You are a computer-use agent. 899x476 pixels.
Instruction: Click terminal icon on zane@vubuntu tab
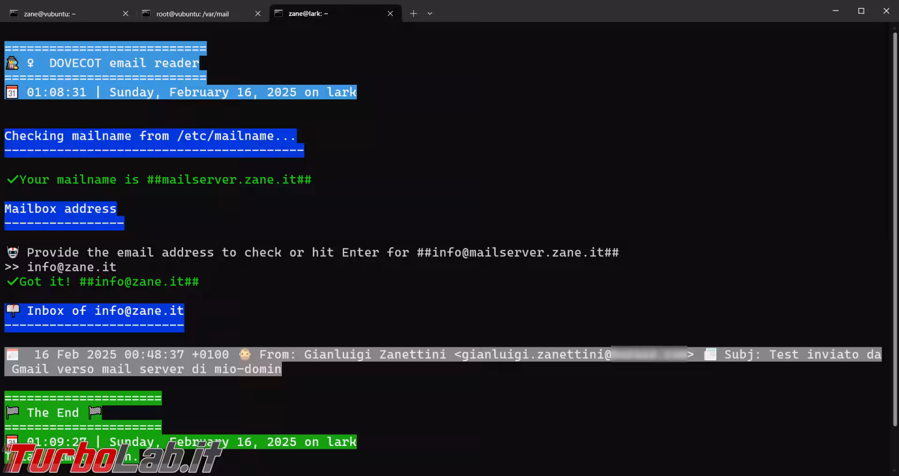(x=14, y=14)
